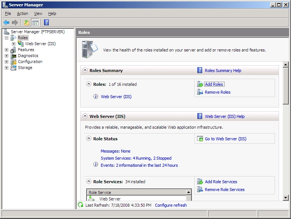Select Server Manager (FTPSERVER) root node
Screen dimensions: 291x219
click(38, 32)
